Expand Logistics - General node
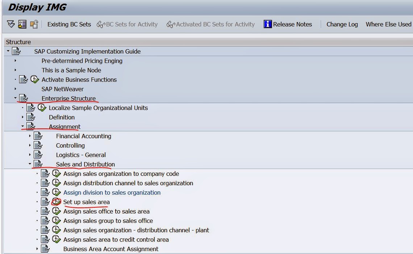 click(x=30, y=154)
